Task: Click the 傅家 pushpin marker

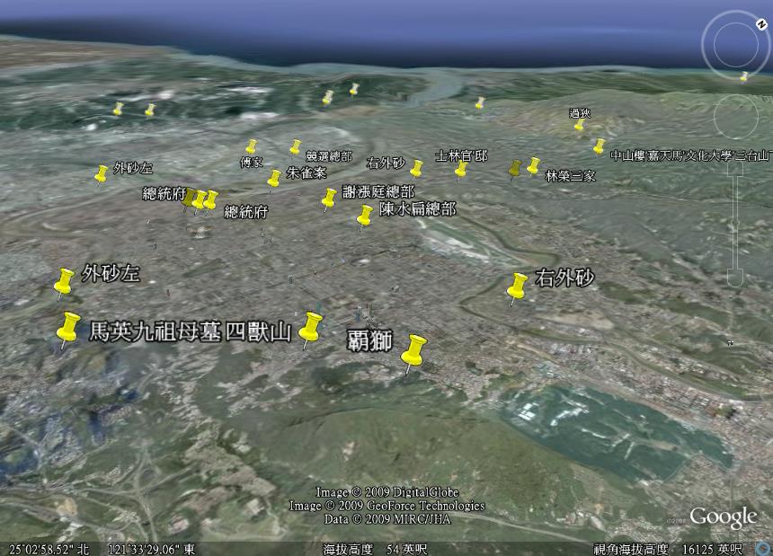Action: [x=252, y=146]
